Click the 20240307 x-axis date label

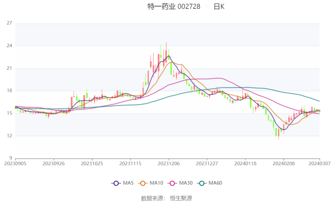tap(319, 164)
